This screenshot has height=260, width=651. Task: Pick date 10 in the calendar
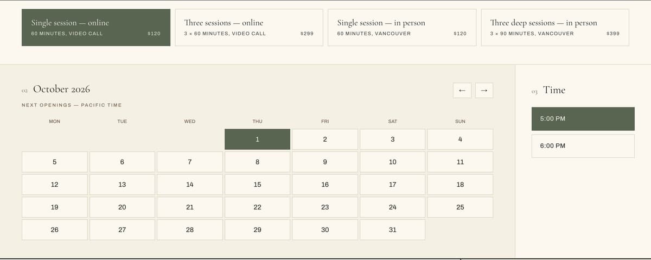[x=393, y=162]
